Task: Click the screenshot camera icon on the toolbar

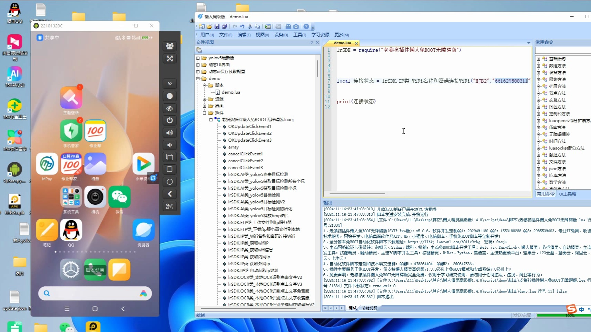Action: (x=296, y=26)
